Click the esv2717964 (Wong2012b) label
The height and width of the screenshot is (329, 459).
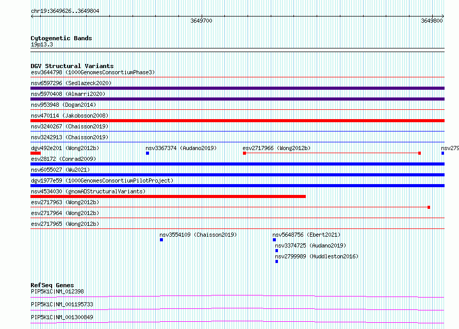tap(65, 213)
